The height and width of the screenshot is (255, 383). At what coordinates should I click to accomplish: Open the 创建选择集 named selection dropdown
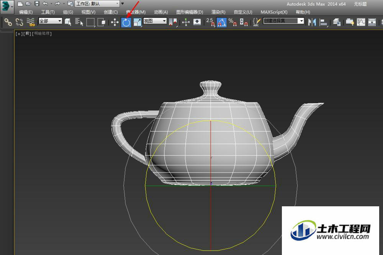(x=283, y=21)
